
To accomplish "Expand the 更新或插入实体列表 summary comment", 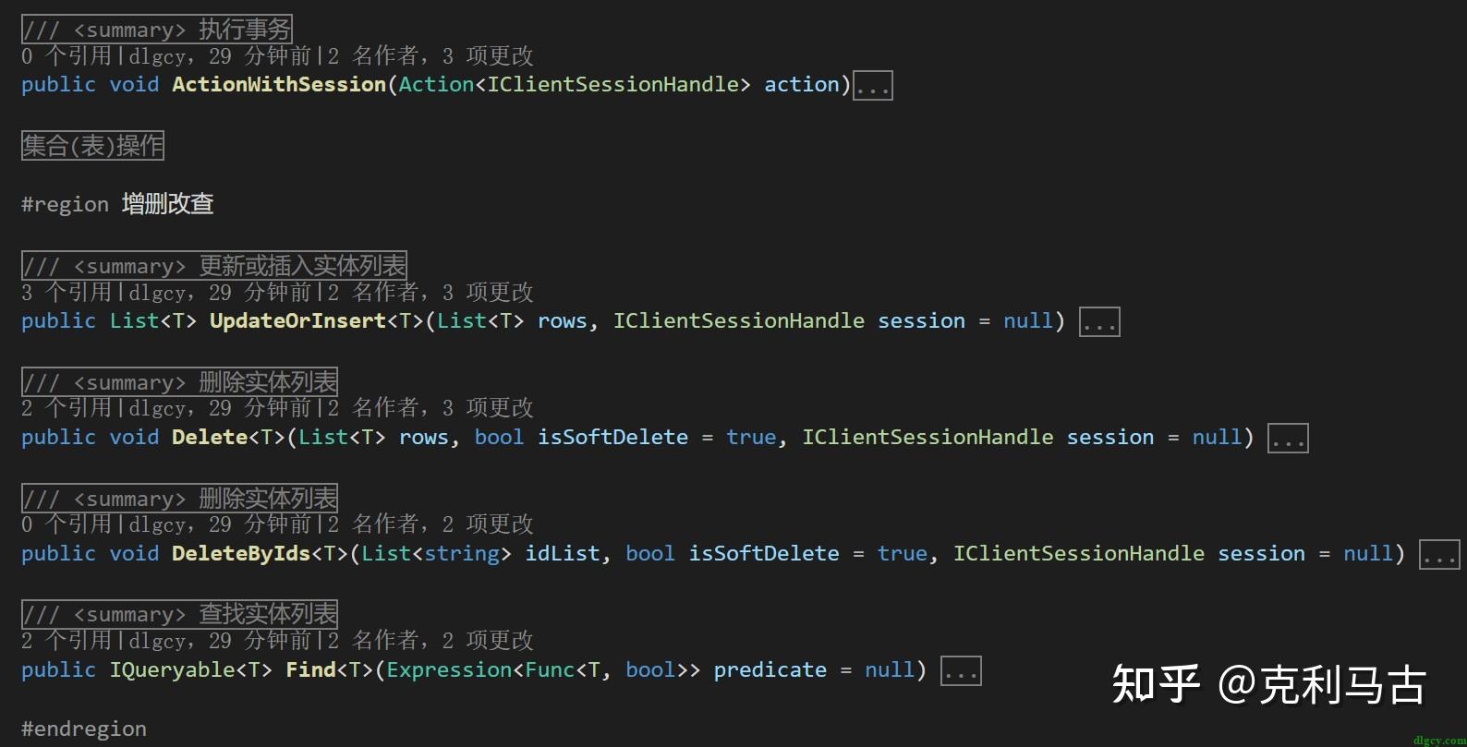I will tap(213, 266).
